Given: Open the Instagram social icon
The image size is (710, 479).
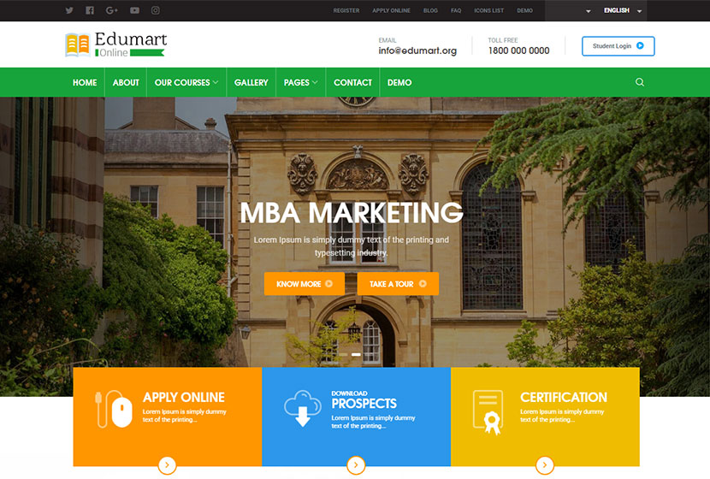Looking at the screenshot, I should point(156,10).
